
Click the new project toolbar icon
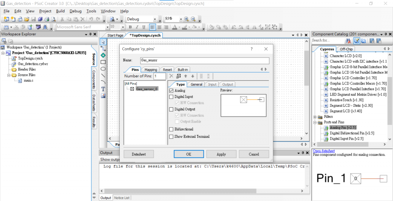6,19
